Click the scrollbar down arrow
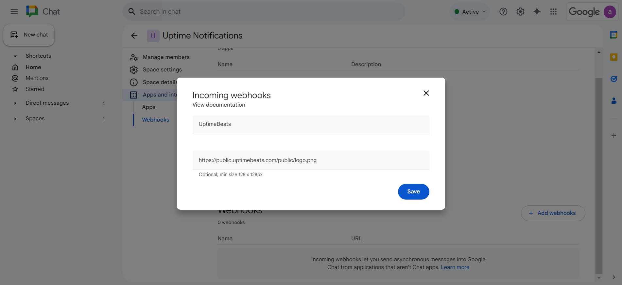 (x=599, y=278)
